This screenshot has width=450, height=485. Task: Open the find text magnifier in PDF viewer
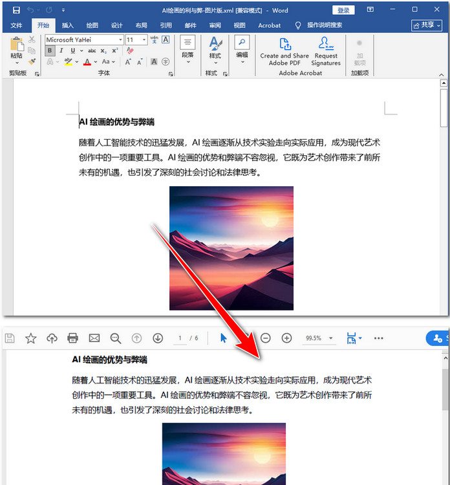click(116, 338)
